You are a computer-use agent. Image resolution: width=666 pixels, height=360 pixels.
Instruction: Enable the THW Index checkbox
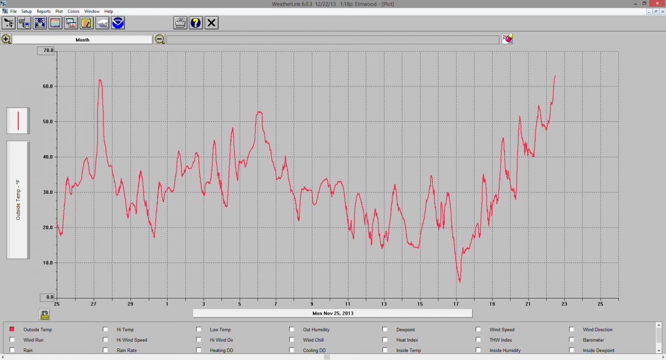478,340
